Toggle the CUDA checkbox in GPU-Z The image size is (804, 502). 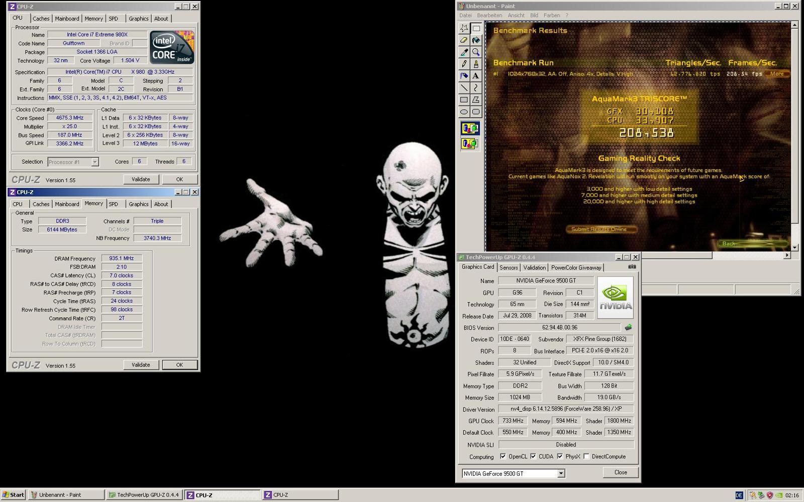[x=533, y=456]
